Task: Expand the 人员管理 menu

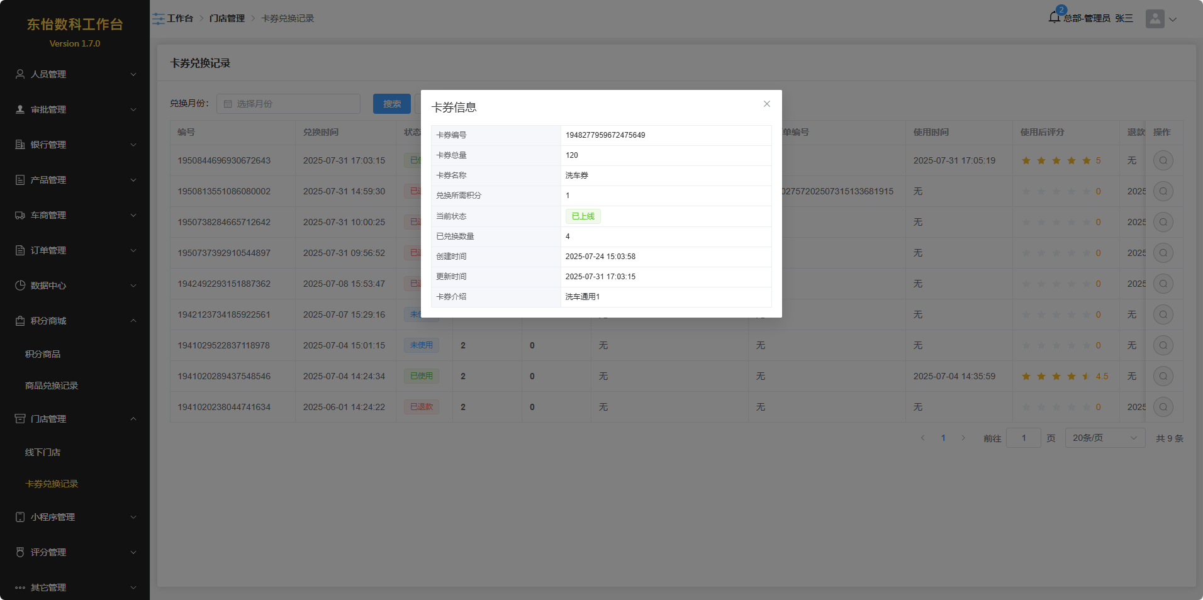Action: (75, 74)
